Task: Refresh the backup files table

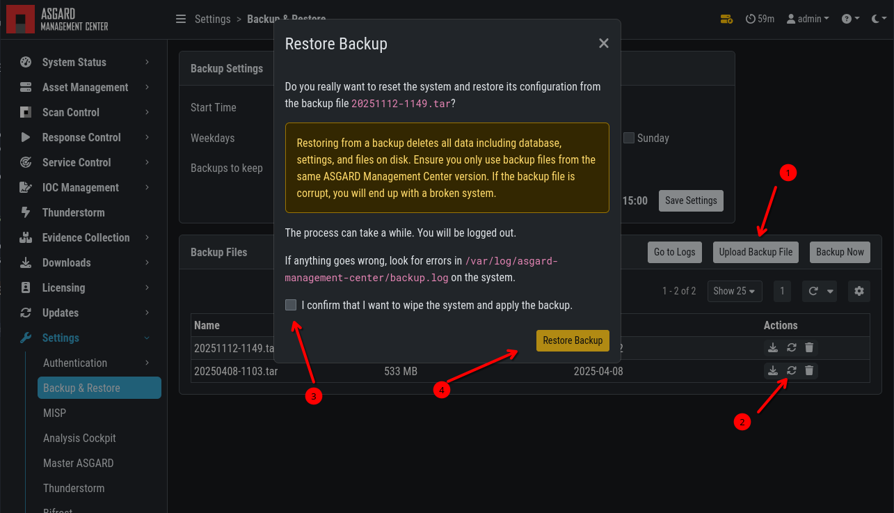Action: point(813,291)
